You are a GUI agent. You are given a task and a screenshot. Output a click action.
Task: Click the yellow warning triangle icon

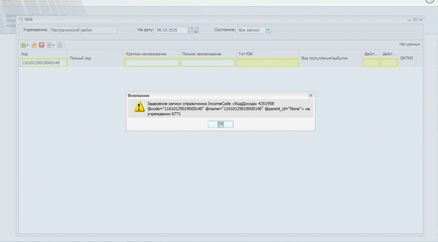[x=139, y=107]
